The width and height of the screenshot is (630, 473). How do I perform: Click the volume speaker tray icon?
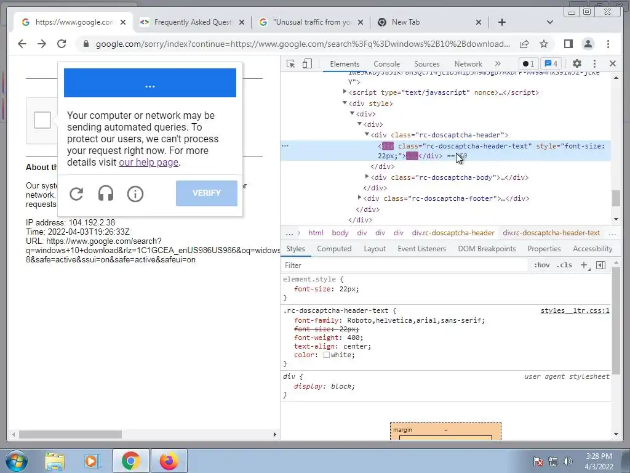(568, 461)
